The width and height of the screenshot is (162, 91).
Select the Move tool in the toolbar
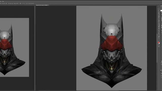pos(159,7)
